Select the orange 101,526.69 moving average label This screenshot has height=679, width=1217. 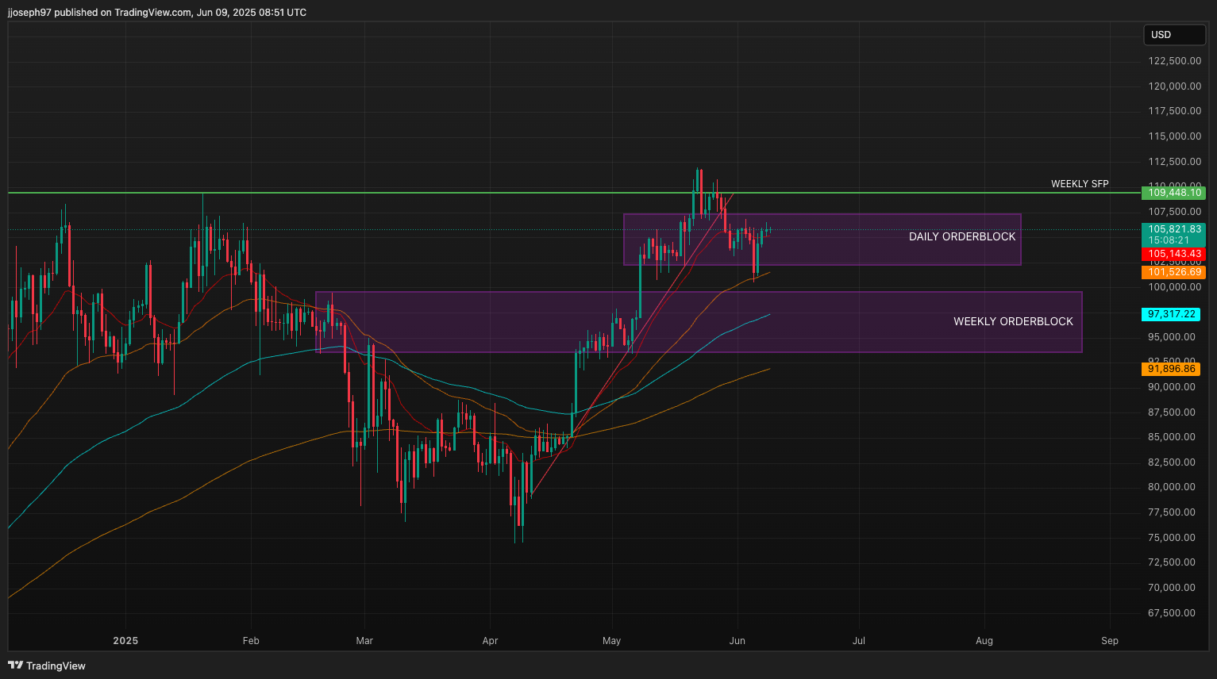(1173, 272)
